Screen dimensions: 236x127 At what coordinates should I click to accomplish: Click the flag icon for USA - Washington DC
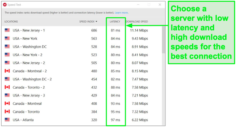(x=7, y=47)
